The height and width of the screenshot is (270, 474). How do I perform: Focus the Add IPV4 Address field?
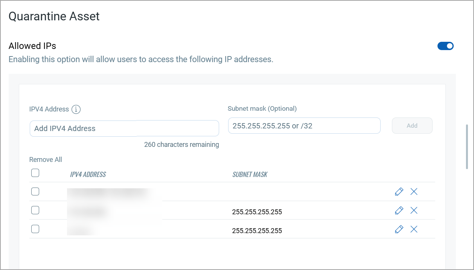pyautogui.click(x=124, y=128)
